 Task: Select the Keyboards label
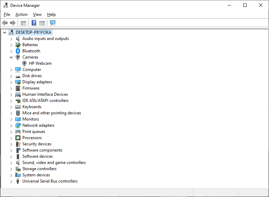(32, 107)
